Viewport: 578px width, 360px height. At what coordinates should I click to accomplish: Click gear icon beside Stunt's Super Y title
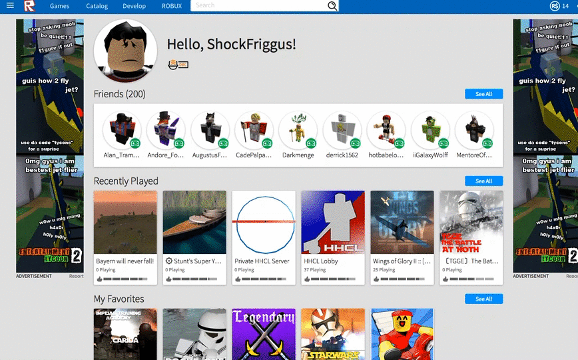tap(169, 261)
